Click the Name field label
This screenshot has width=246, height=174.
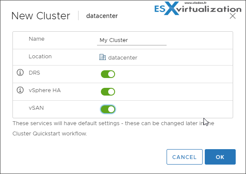coord(36,39)
